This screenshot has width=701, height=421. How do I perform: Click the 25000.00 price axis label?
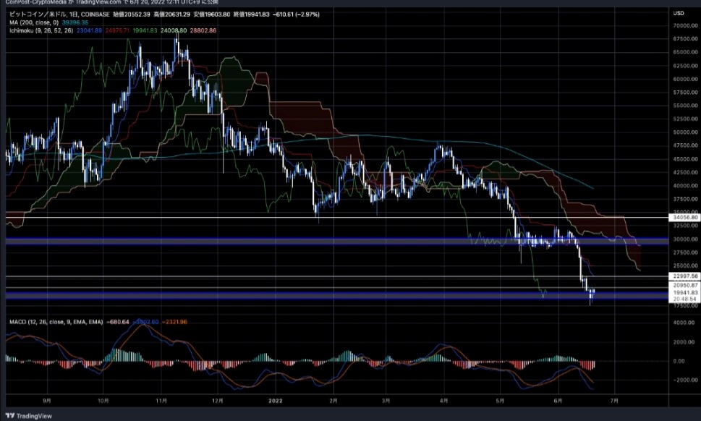pyautogui.click(x=685, y=266)
